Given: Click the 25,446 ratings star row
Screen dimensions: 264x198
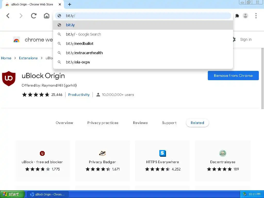Looking at the screenshot, I should [x=36, y=95].
